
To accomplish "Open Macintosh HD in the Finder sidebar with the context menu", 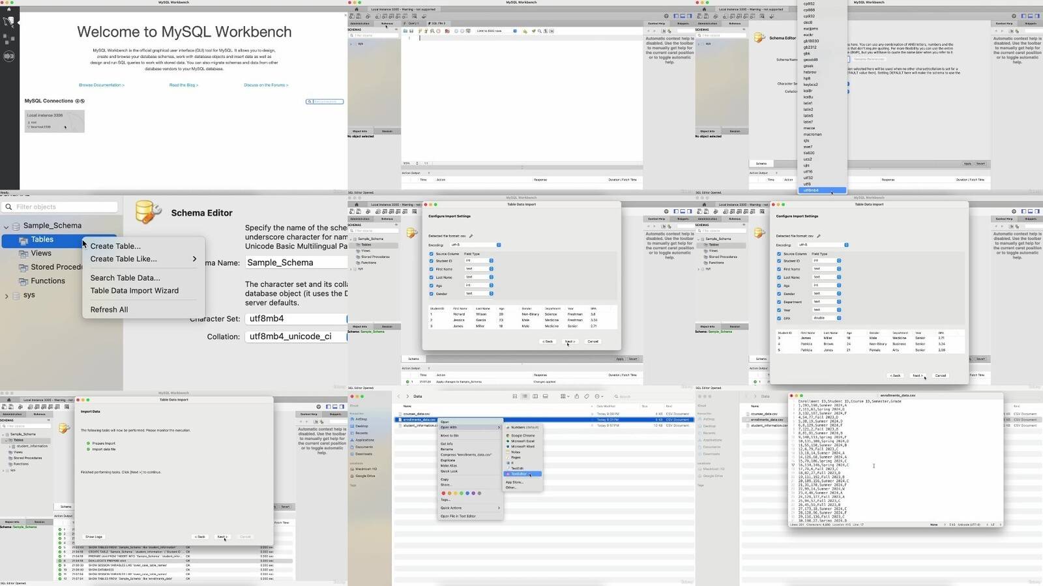I will tap(364, 469).
